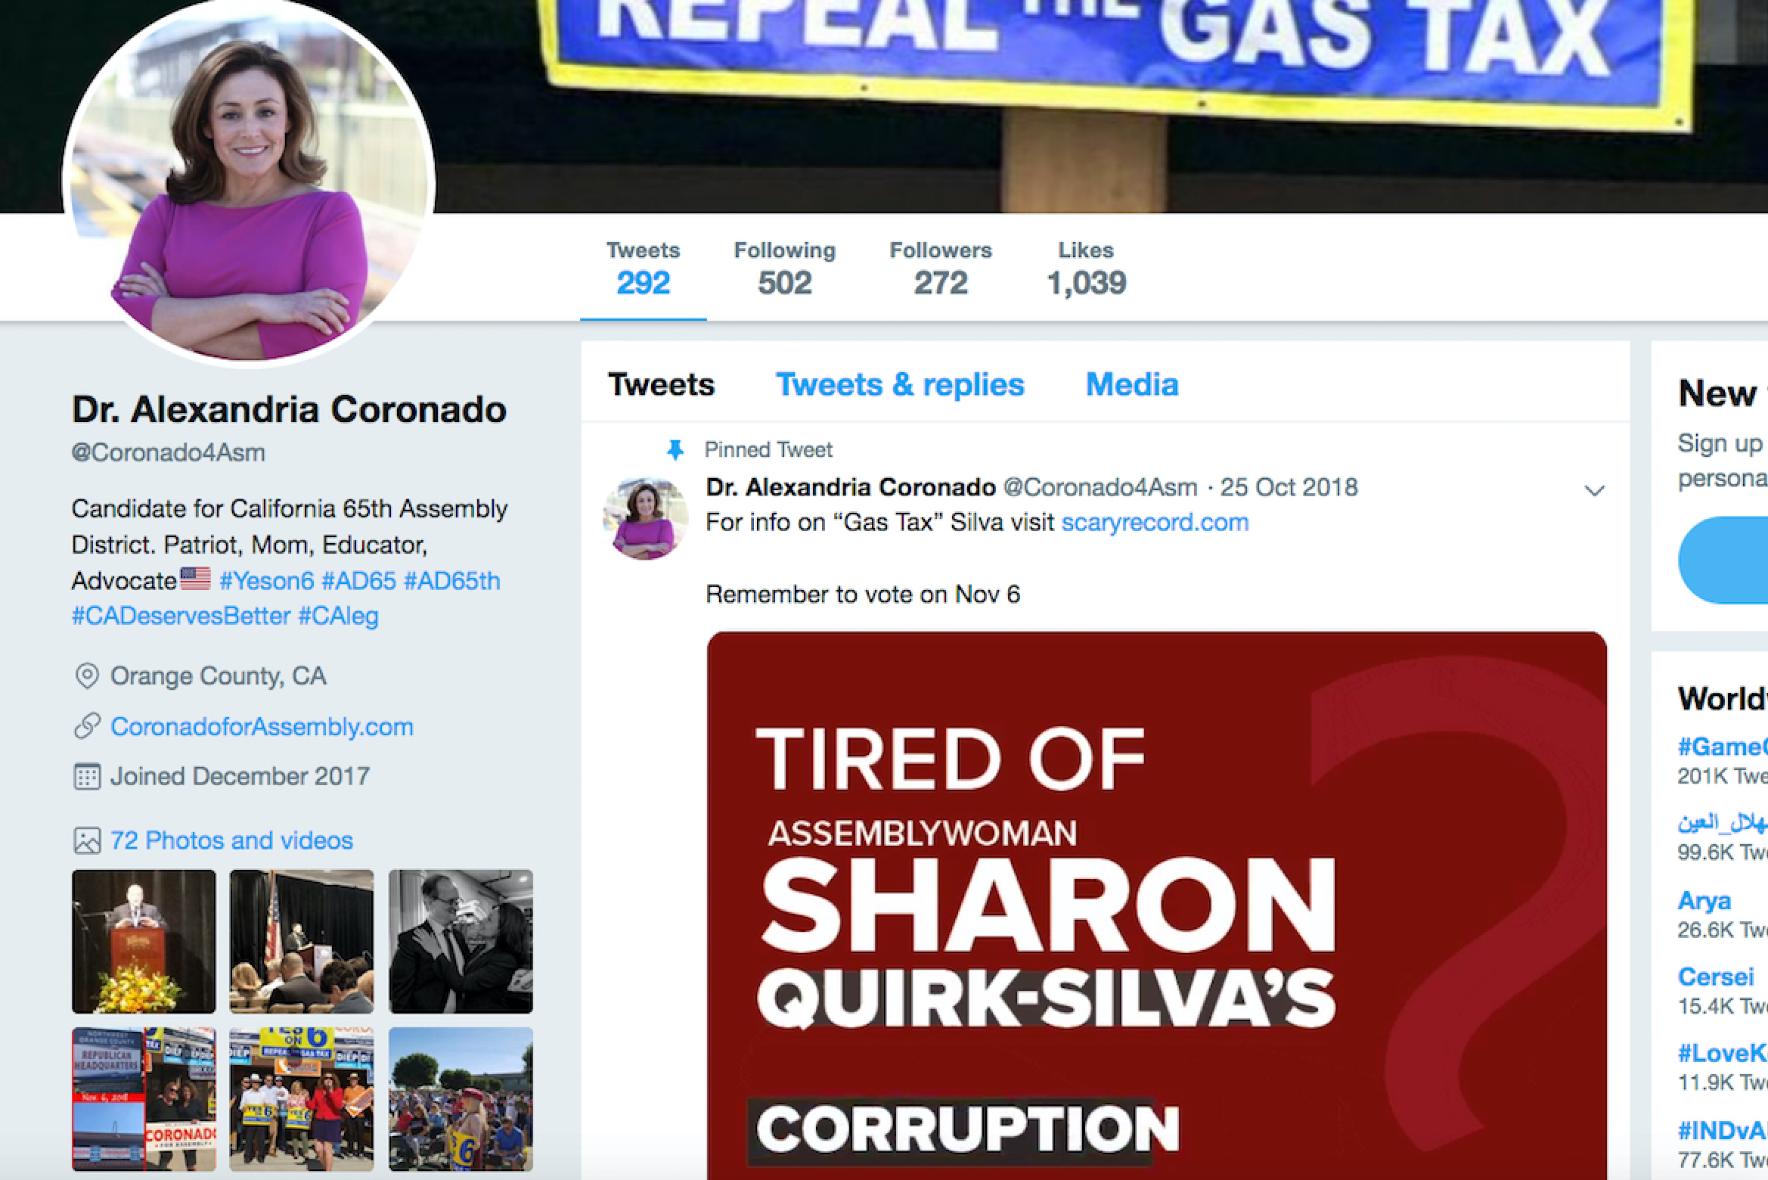Click the Cersei trending topic
The image size is (1768, 1180).
pyautogui.click(x=1715, y=977)
